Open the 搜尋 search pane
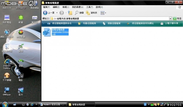This screenshot has height=107, width=183. click(x=79, y=13)
